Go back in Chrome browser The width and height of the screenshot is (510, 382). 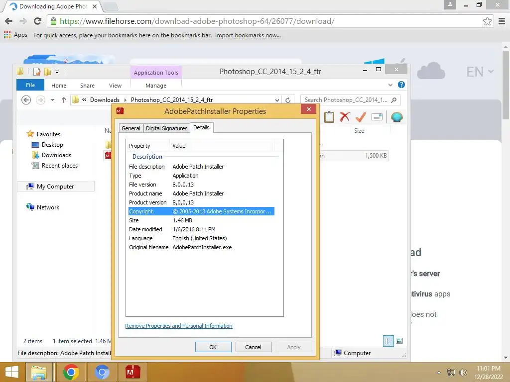(9, 21)
